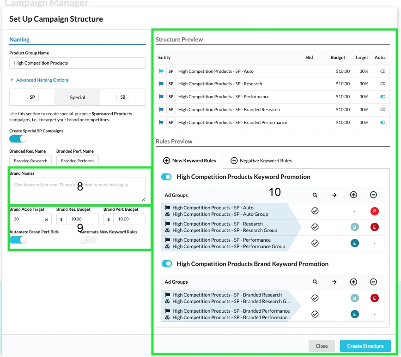
Task: Select the SP campaign tab
Action: pos(32,97)
